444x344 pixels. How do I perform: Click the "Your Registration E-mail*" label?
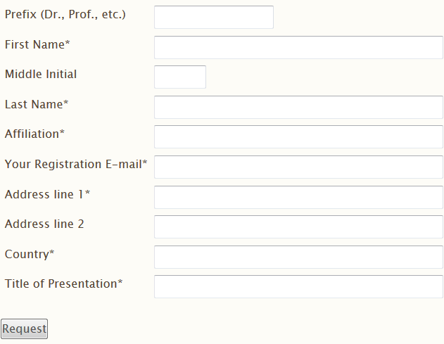(76, 164)
